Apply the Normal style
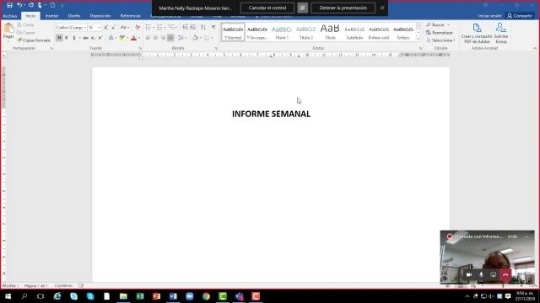 coord(233,32)
